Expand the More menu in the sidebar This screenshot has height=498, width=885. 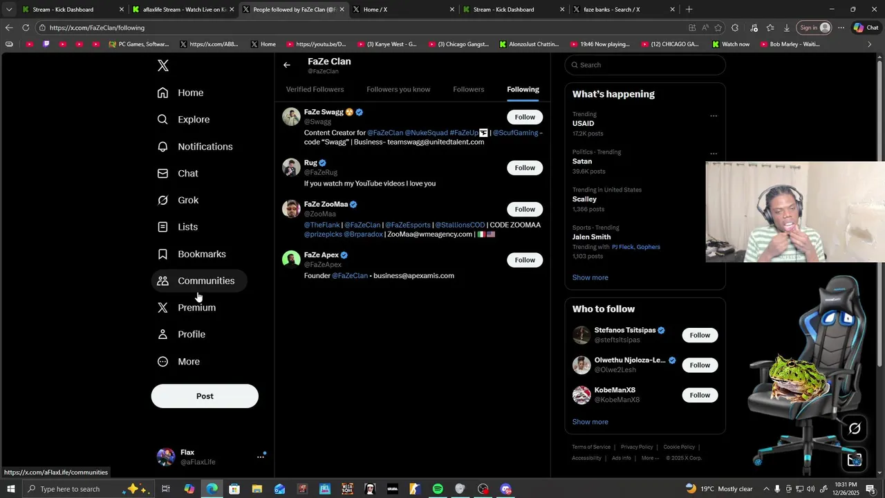pos(179,362)
